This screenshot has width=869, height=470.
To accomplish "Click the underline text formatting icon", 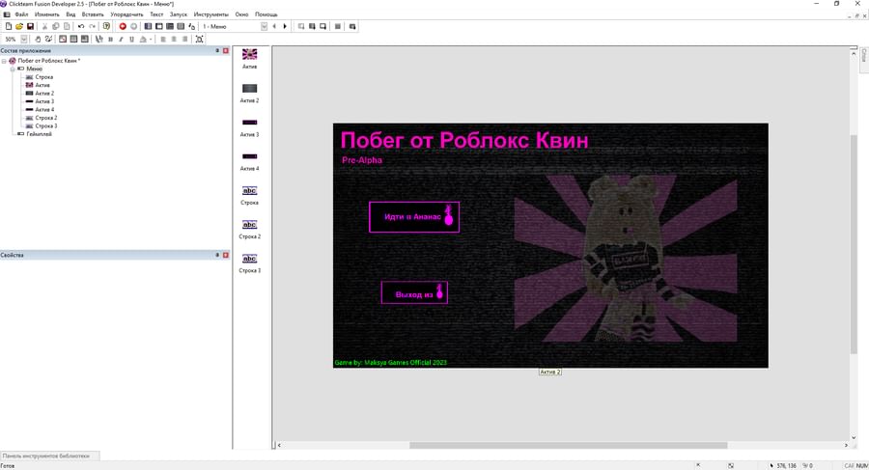I will [131, 39].
